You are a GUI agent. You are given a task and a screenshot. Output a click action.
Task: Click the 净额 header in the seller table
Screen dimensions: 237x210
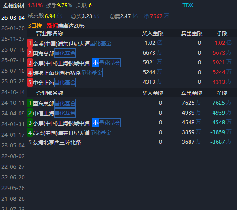click(222, 93)
